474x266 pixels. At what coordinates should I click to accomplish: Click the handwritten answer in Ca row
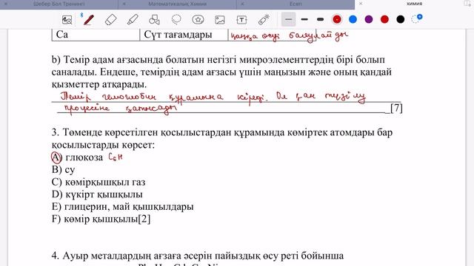click(x=290, y=36)
